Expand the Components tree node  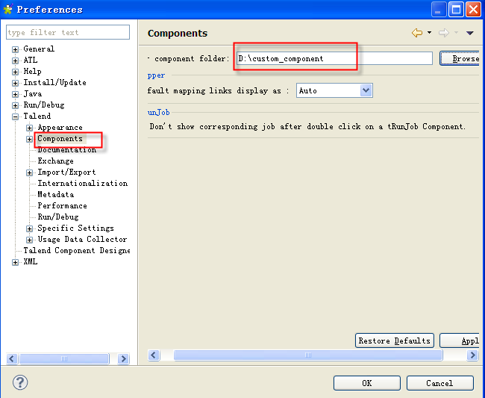(29, 139)
